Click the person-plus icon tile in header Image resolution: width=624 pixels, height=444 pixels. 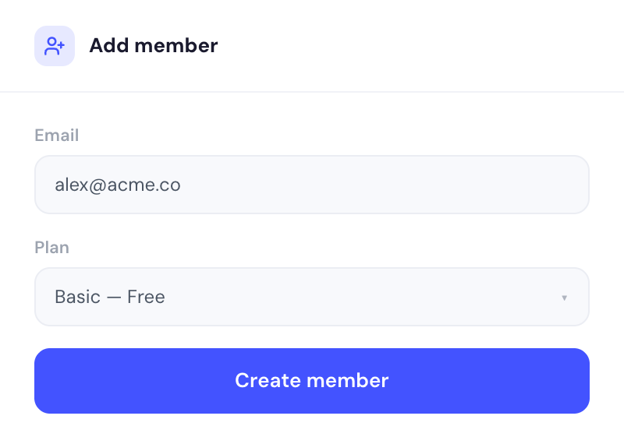pyautogui.click(x=55, y=46)
